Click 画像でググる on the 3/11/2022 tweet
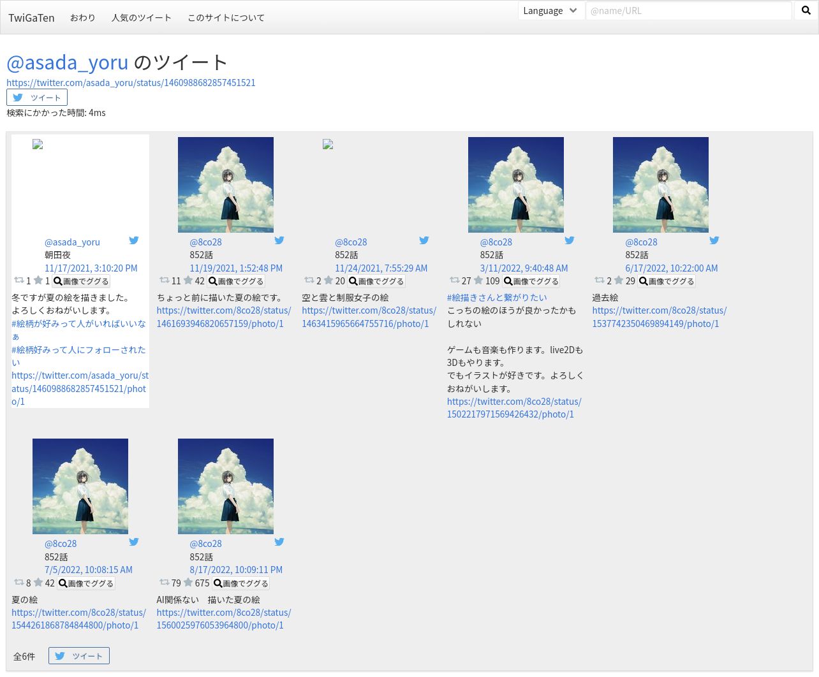819x677 pixels. 531,281
